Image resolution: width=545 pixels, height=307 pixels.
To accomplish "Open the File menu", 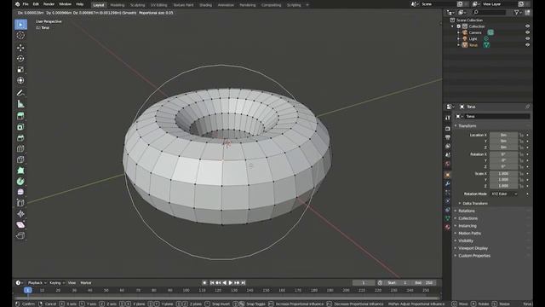I will click(x=26, y=4).
